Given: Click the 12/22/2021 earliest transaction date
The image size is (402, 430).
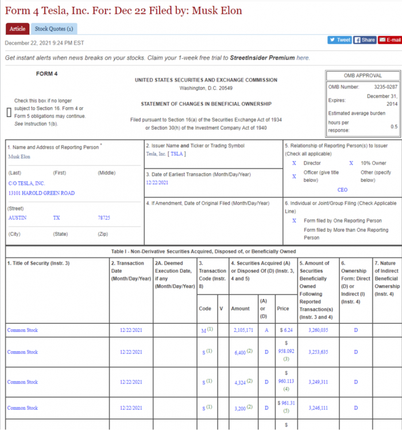Looking at the screenshot, I should (x=159, y=182).
